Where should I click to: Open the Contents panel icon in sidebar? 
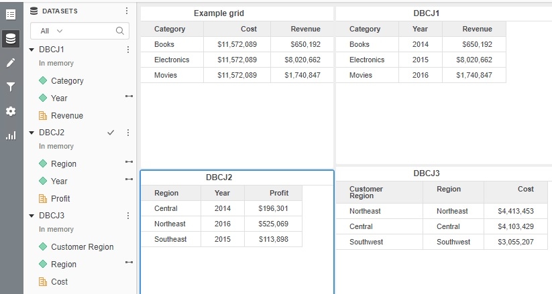(x=11, y=14)
